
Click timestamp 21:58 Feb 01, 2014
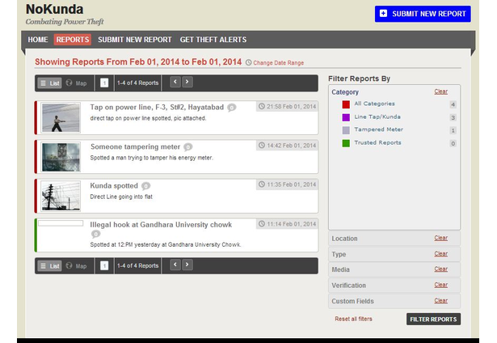pyautogui.click(x=287, y=106)
